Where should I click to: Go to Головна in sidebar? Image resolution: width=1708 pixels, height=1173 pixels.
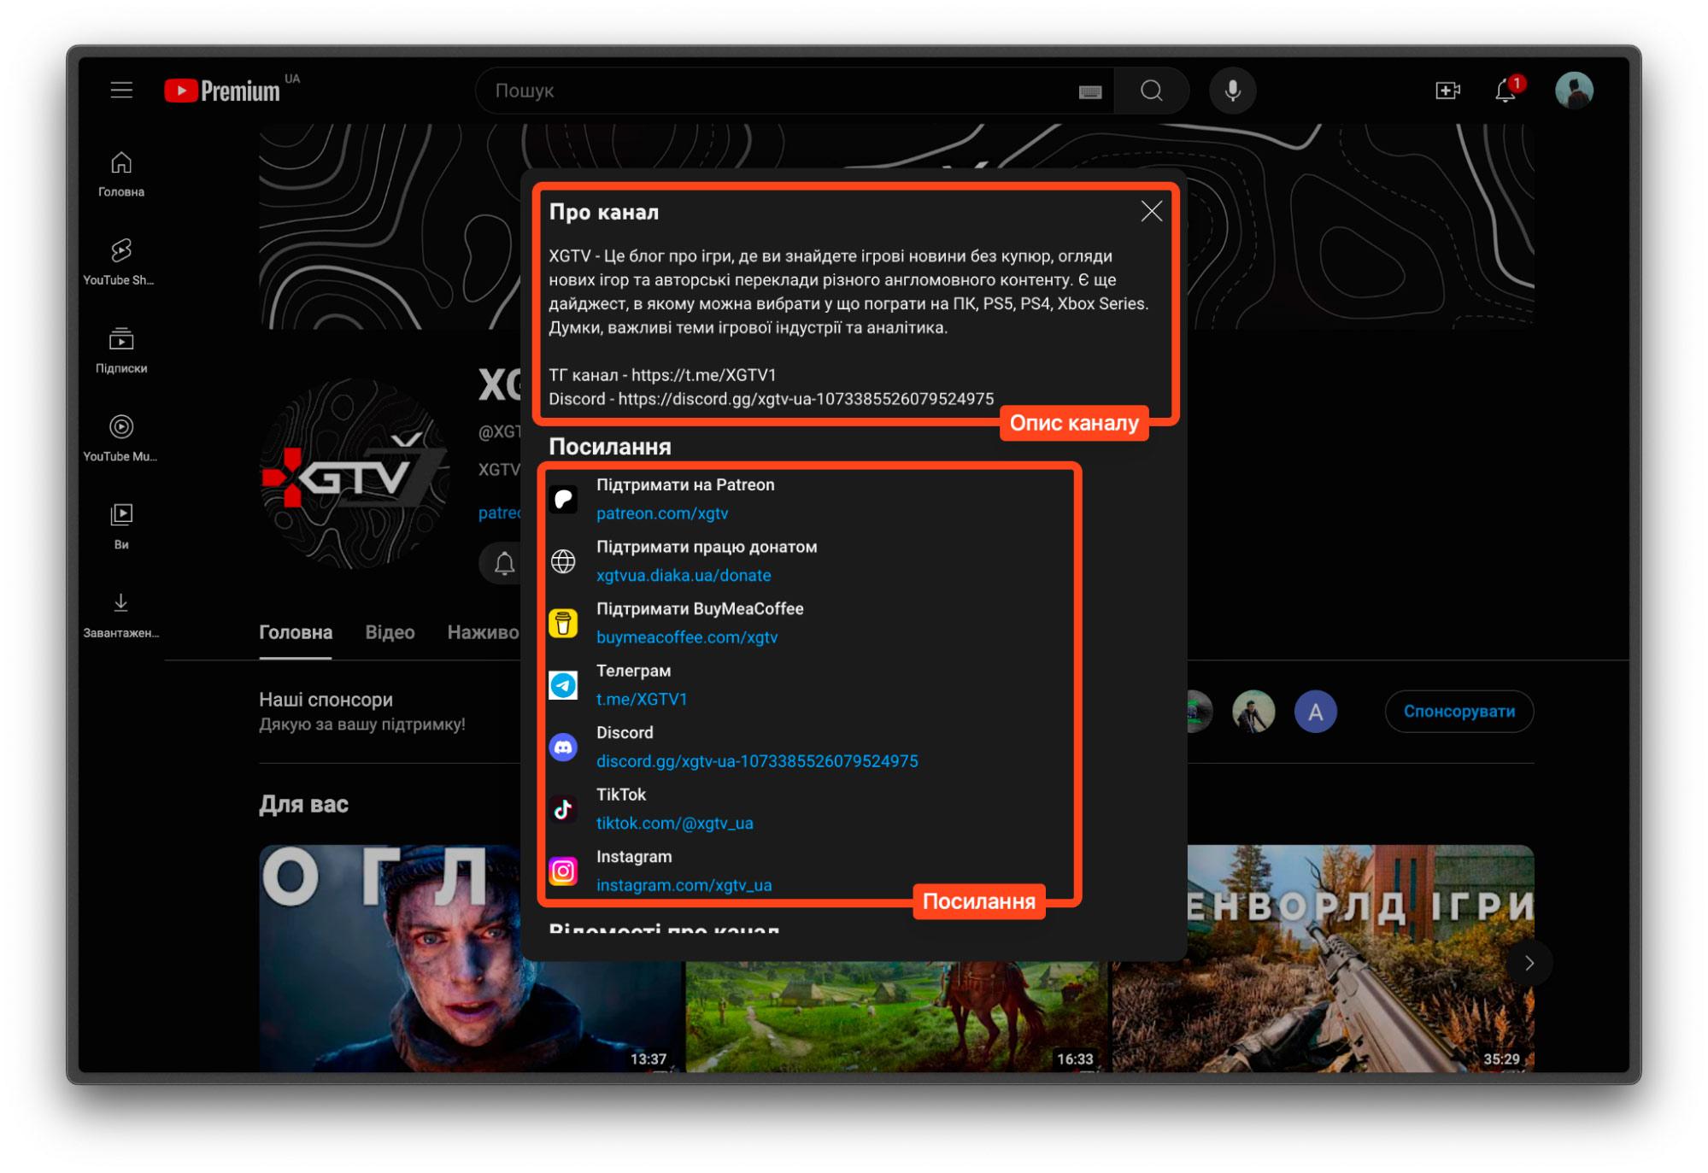[121, 174]
